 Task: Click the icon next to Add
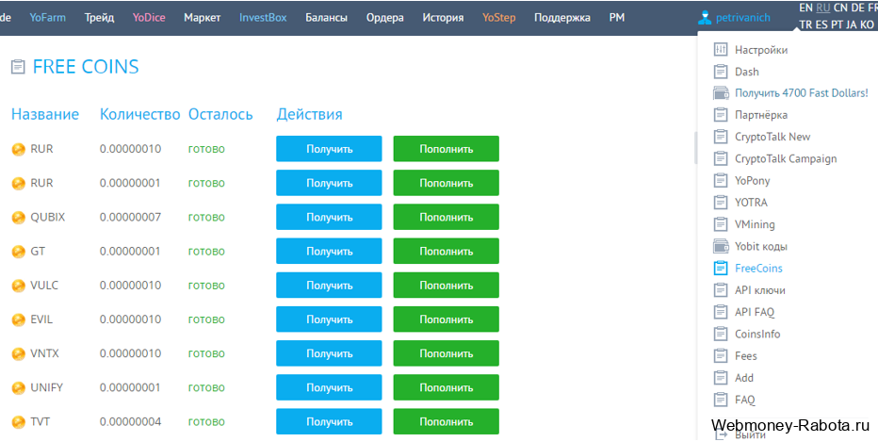coord(720,378)
